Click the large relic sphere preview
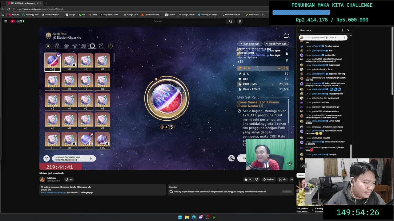This screenshot has height=221, width=394. pos(167,98)
